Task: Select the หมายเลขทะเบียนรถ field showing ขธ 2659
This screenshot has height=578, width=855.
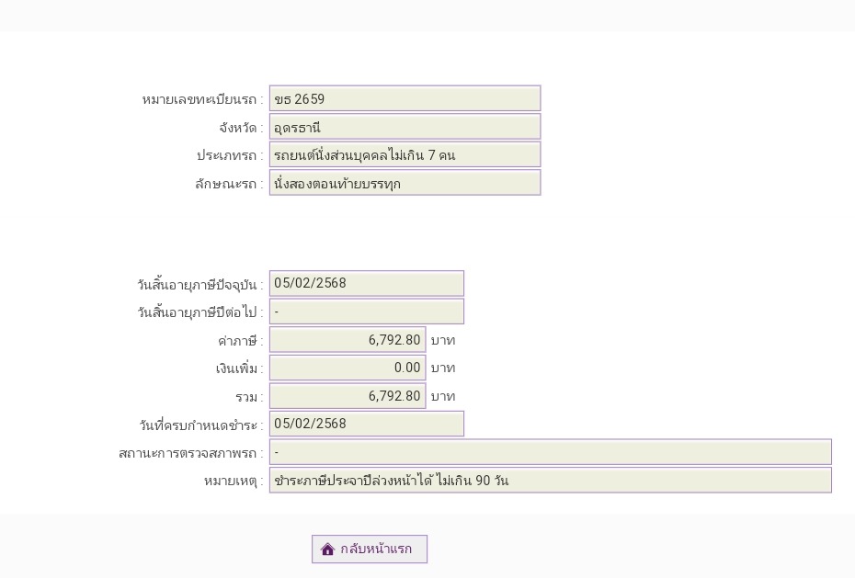Action: pyautogui.click(x=405, y=98)
